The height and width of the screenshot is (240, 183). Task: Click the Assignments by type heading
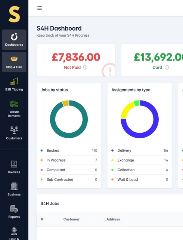(131, 90)
